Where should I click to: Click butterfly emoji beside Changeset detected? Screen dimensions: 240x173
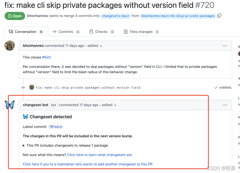tap(26, 117)
